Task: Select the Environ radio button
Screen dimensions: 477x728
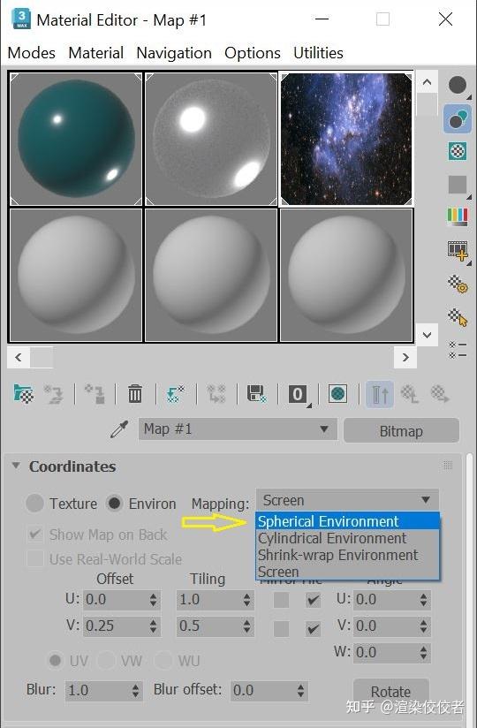Action: 114,504
